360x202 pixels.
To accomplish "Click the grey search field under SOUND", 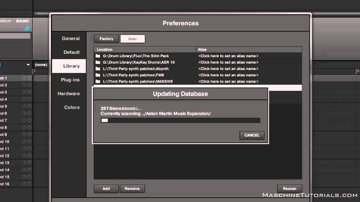I will pyautogui.click(x=15, y=36).
